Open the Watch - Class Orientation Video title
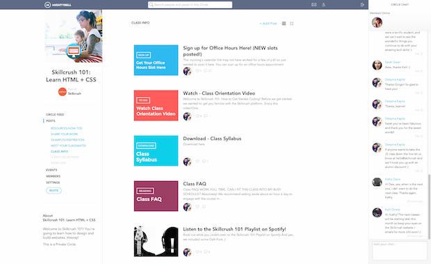The image size is (431, 264). (x=219, y=93)
